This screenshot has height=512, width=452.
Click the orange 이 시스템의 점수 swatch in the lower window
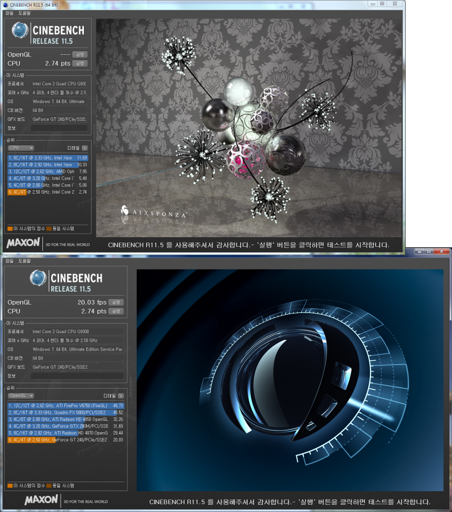point(10,486)
